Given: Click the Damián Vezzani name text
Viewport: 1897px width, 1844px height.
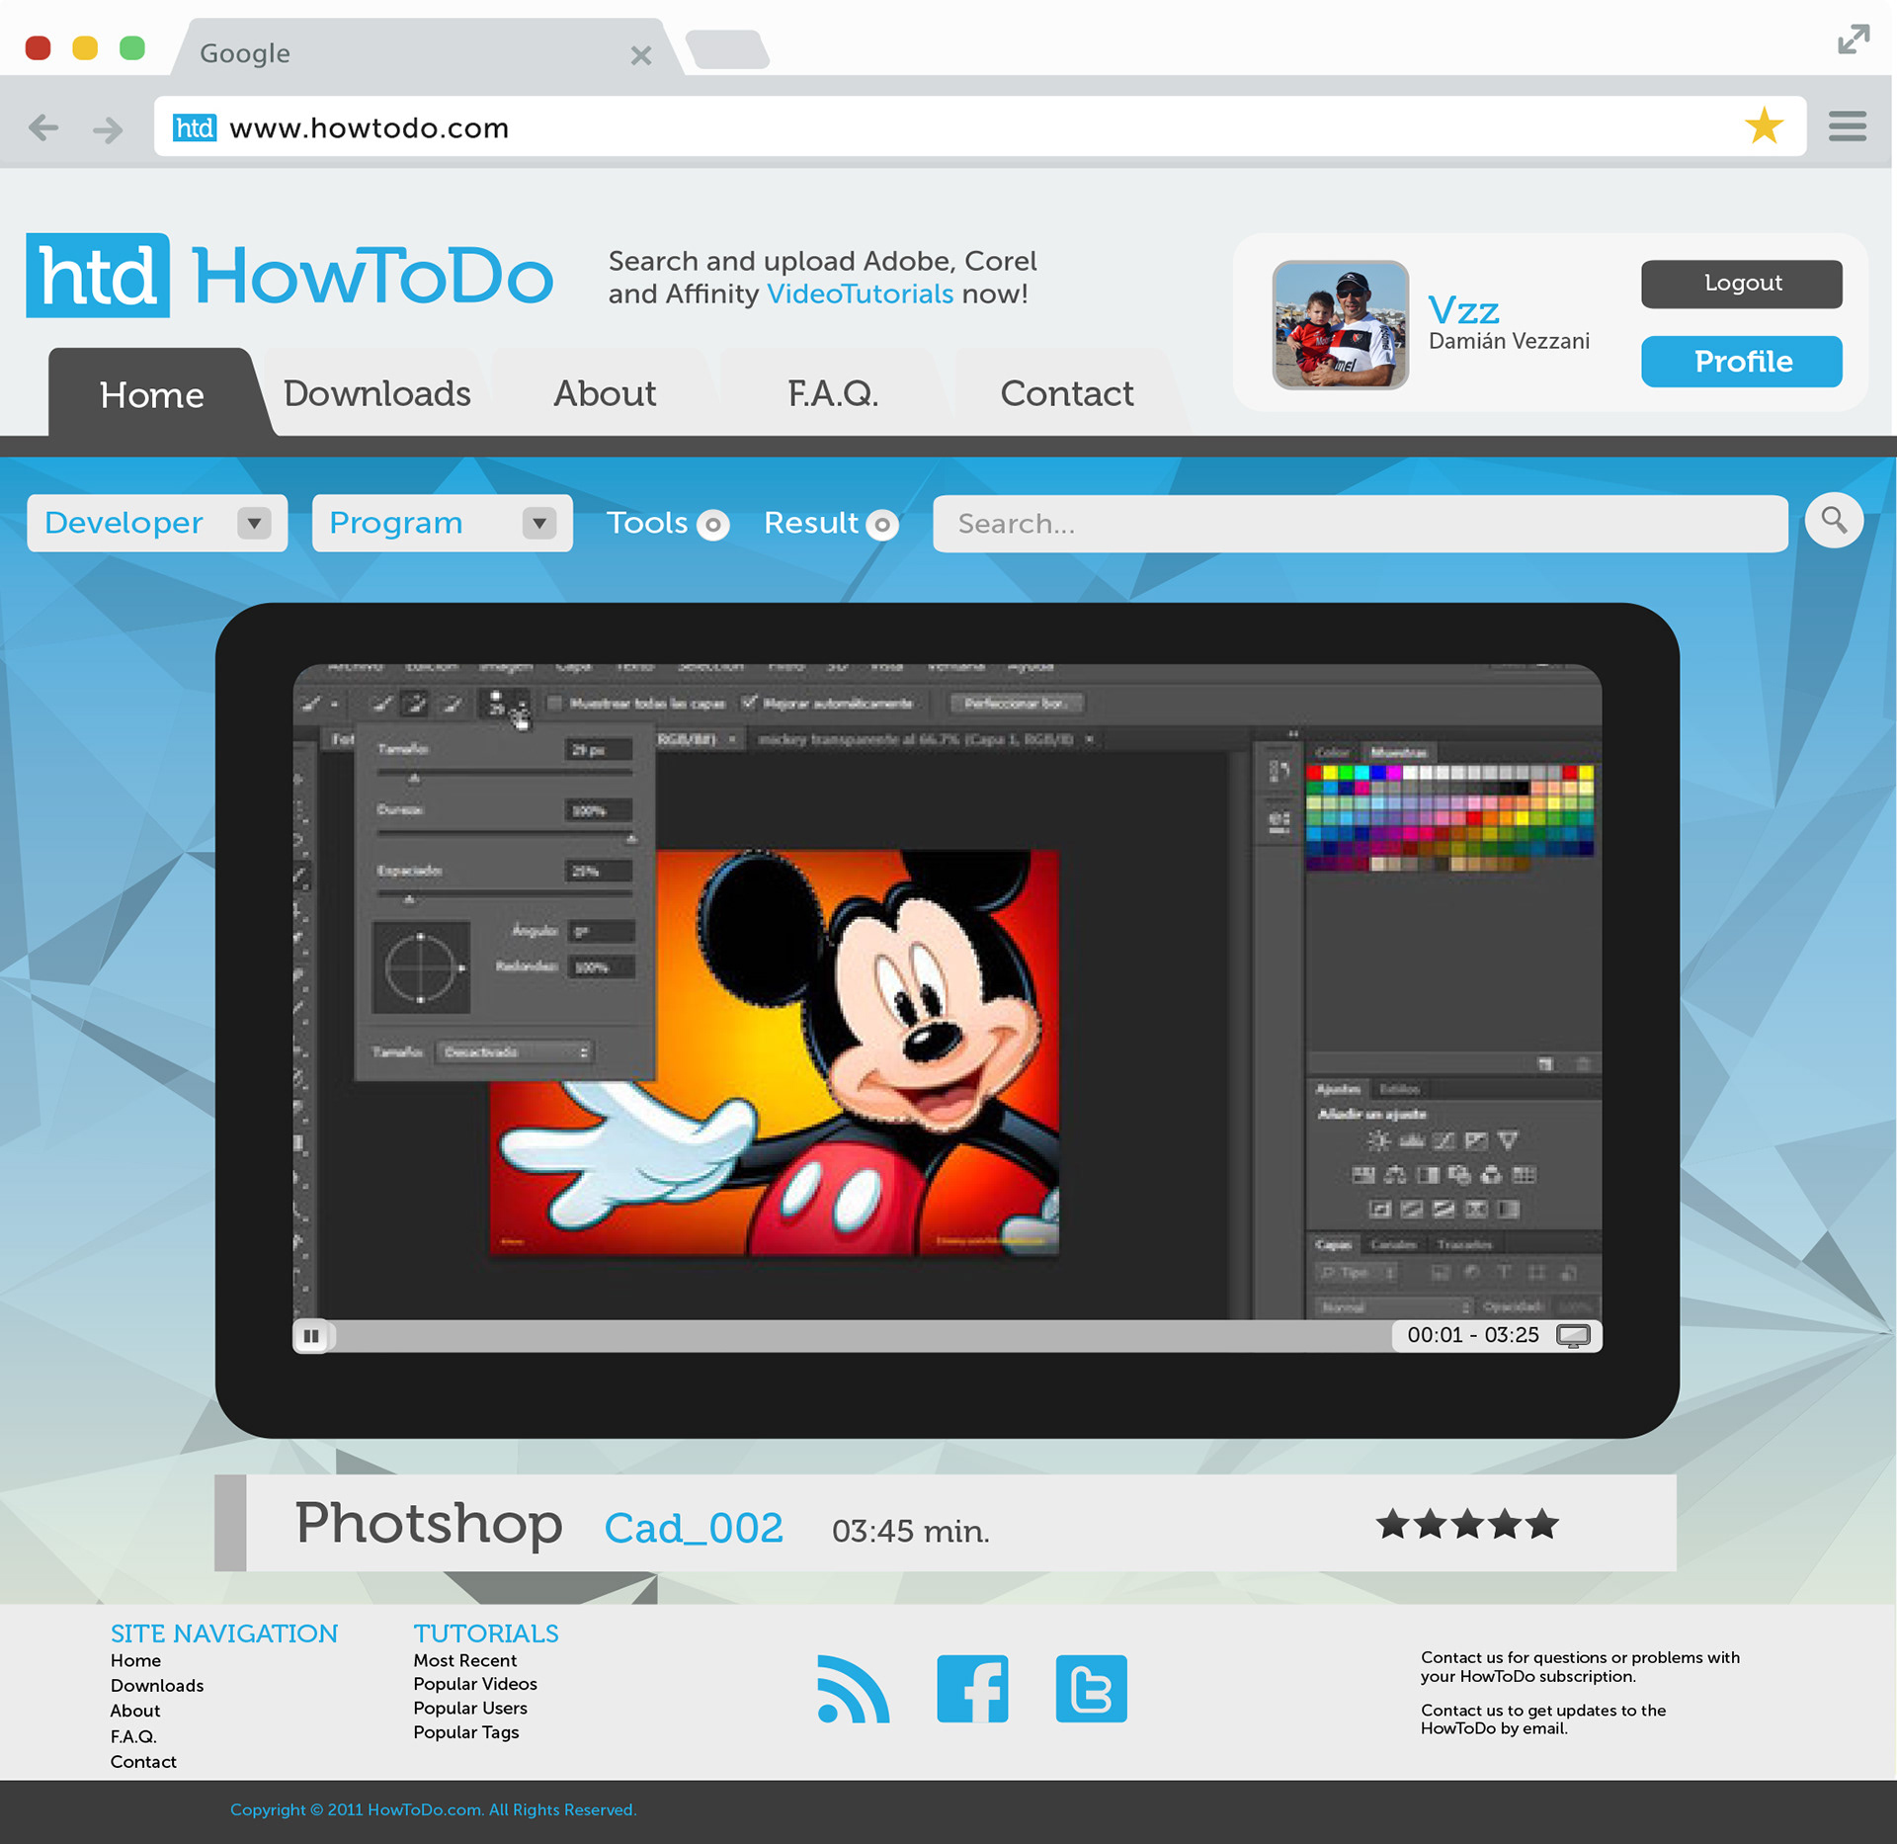Looking at the screenshot, I should coord(1509,341).
